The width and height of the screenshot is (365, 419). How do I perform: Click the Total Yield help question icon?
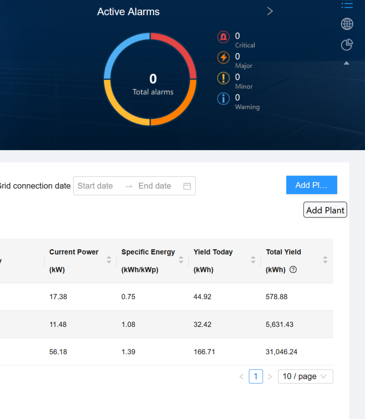(293, 270)
